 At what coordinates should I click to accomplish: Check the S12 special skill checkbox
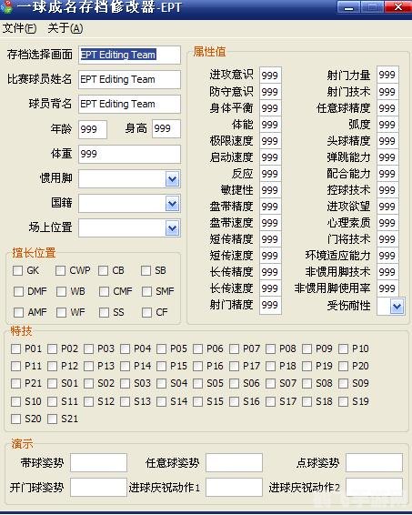click(88, 401)
